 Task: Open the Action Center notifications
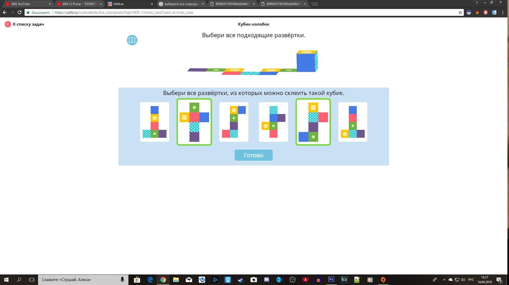tap(499, 280)
